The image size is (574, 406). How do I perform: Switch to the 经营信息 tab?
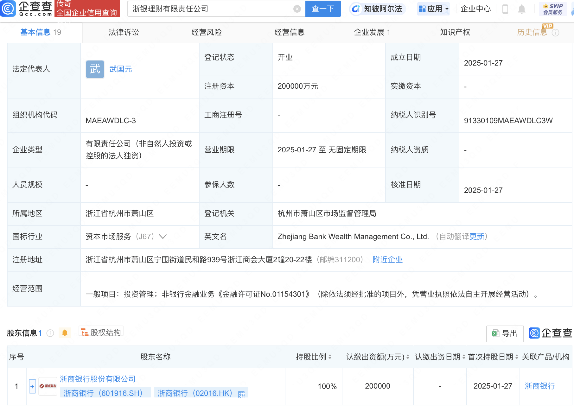[x=289, y=32]
